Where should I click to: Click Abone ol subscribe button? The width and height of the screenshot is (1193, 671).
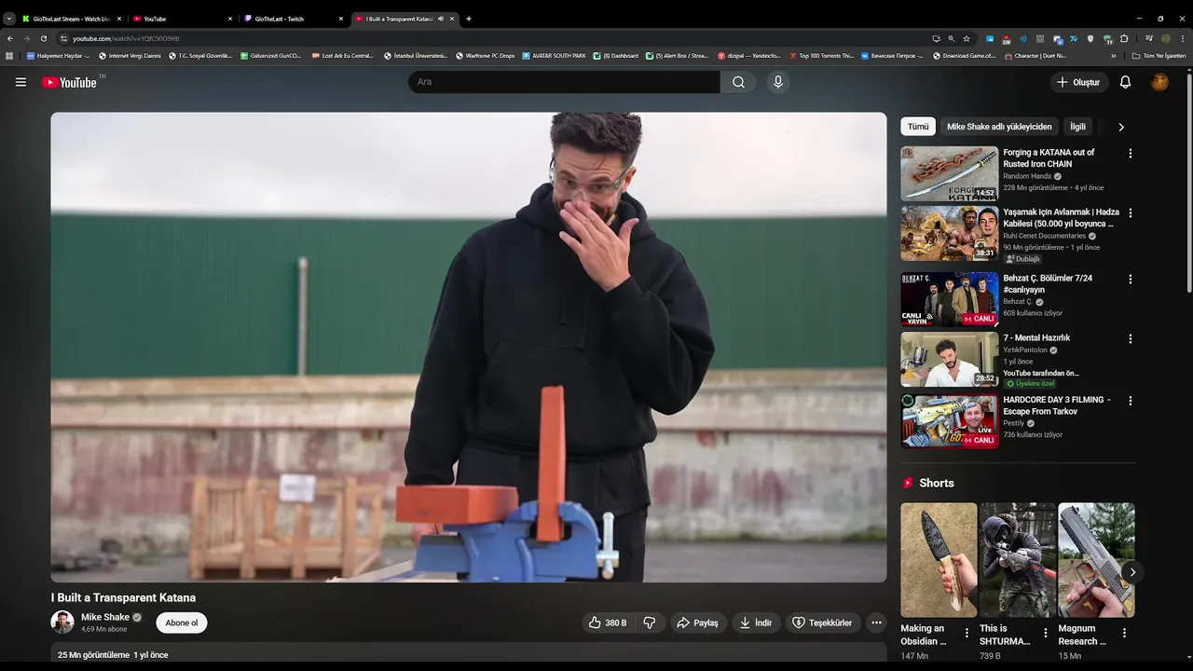182,623
